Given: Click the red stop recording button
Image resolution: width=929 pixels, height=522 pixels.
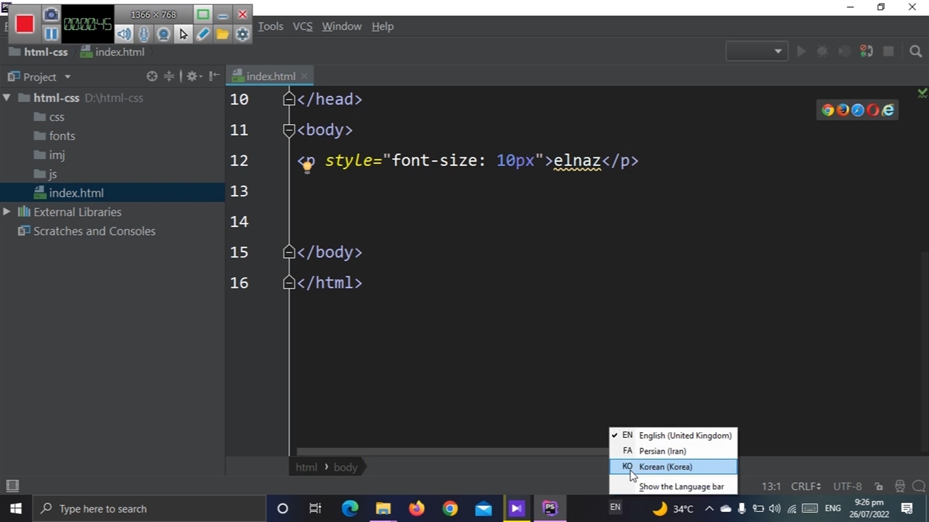Looking at the screenshot, I should 25,24.
